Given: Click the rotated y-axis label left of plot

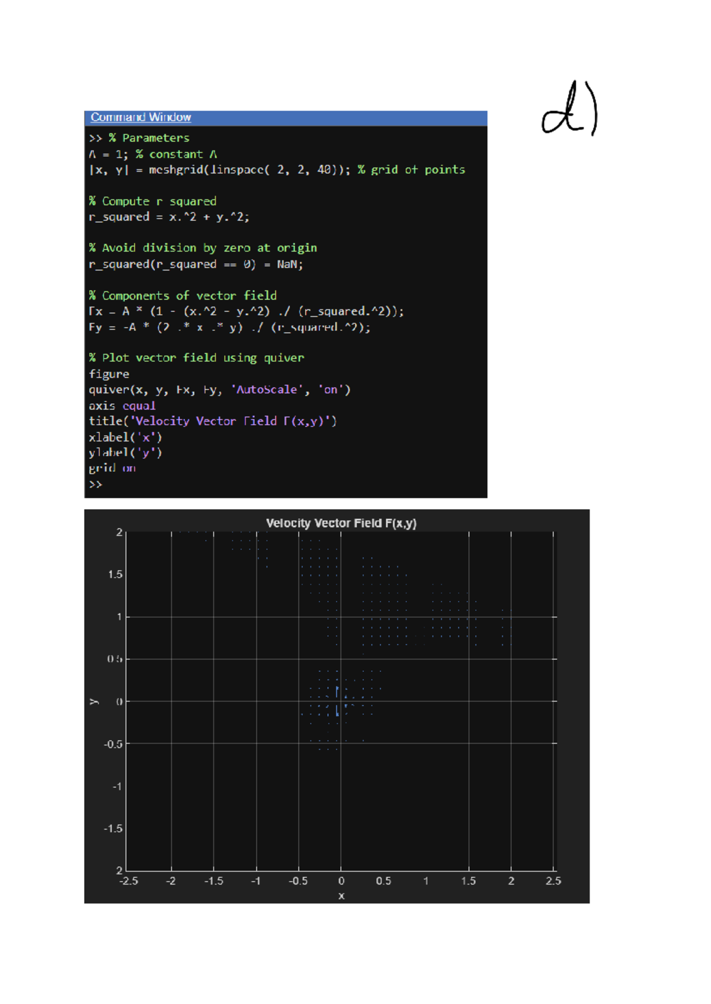Looking at the screenshot, I should click(x=94, y=701).
